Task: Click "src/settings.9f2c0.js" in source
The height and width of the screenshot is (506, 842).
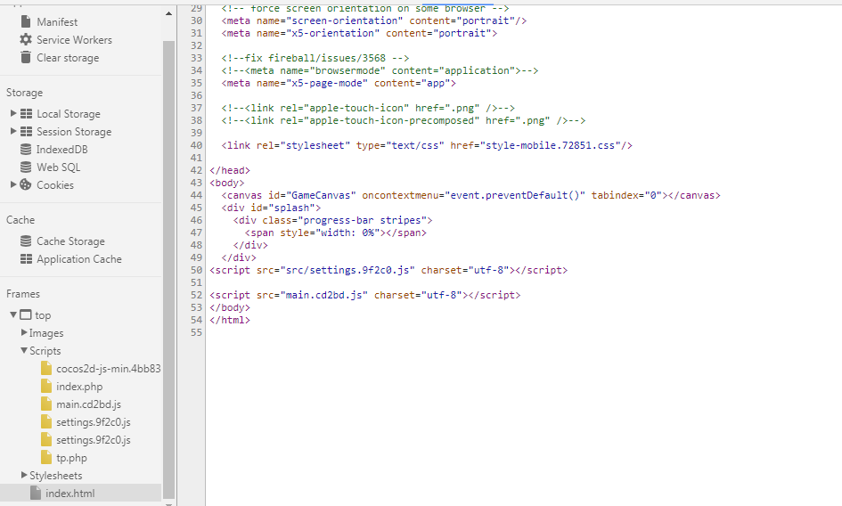Action: click(347, 270)
